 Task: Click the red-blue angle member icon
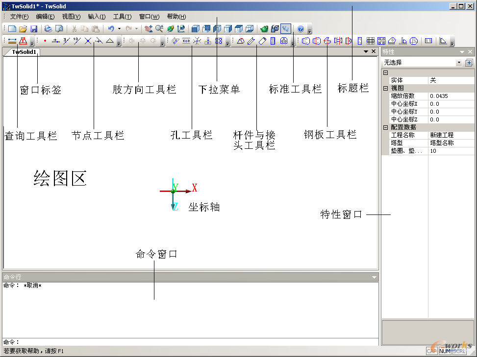(x=241, y=41)
